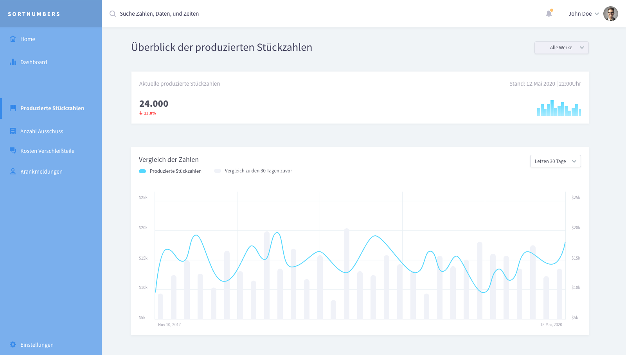Image resolution: width=626 pixels, height=355 pixels.
Task: Focus the Suche Zahlen, Daten, und Zeiten field
Action: tap(159, 14)
